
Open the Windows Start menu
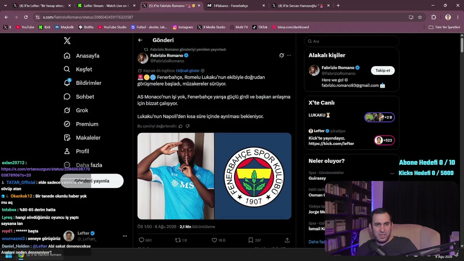click(9, 255)
